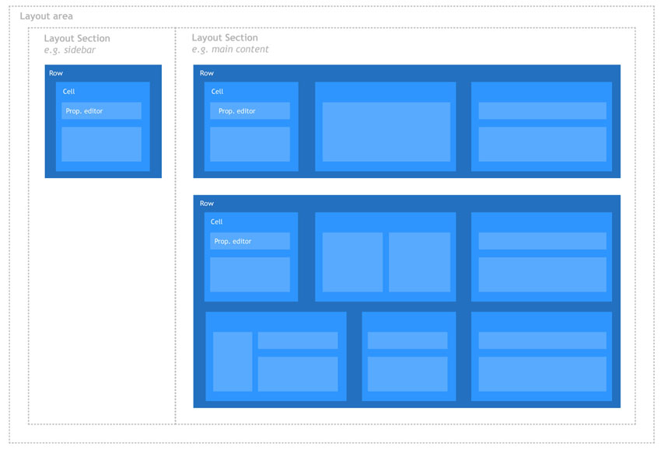The height and width of the screenshot is (450, 661).
Task: Select the "Cell" label in the first main row
Action: point(217,92)
